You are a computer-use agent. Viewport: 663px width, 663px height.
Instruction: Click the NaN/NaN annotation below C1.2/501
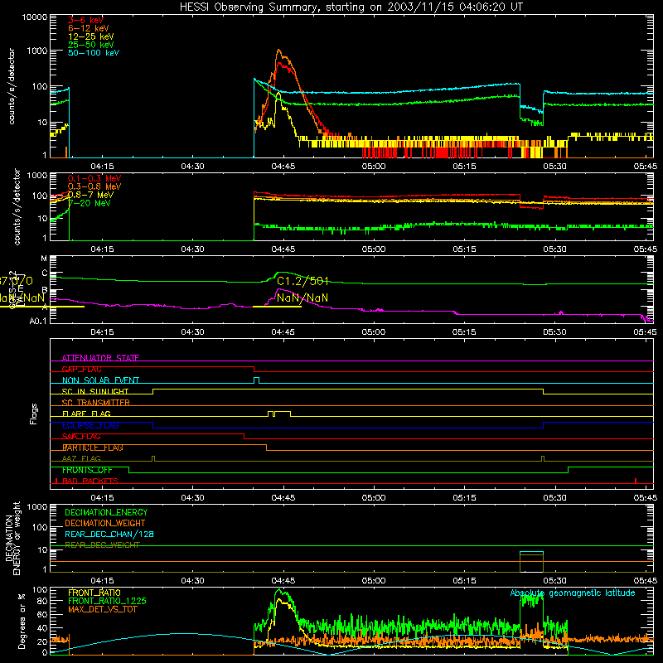(302, 298)
